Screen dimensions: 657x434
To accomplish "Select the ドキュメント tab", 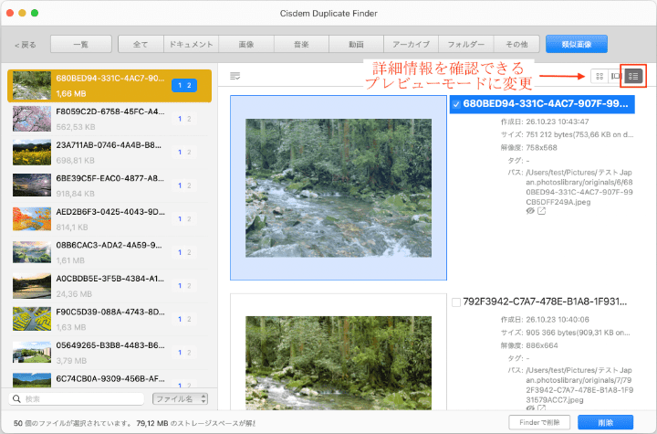I will tap(191, 44).
